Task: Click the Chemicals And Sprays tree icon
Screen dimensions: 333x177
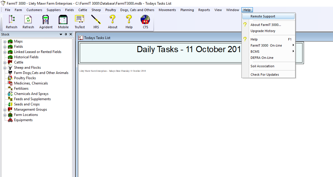Action: (10, 94)
